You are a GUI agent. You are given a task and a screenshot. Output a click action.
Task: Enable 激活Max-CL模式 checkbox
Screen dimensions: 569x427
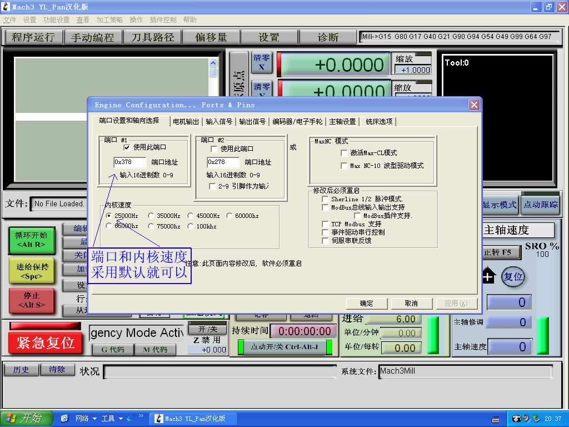(x=344, y=153)
